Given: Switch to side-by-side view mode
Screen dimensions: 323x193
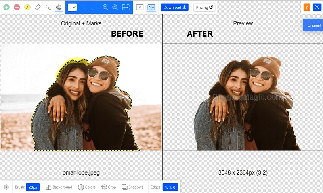Looking at the screenshot, I should pyautogui.click(x=151, y=7).
